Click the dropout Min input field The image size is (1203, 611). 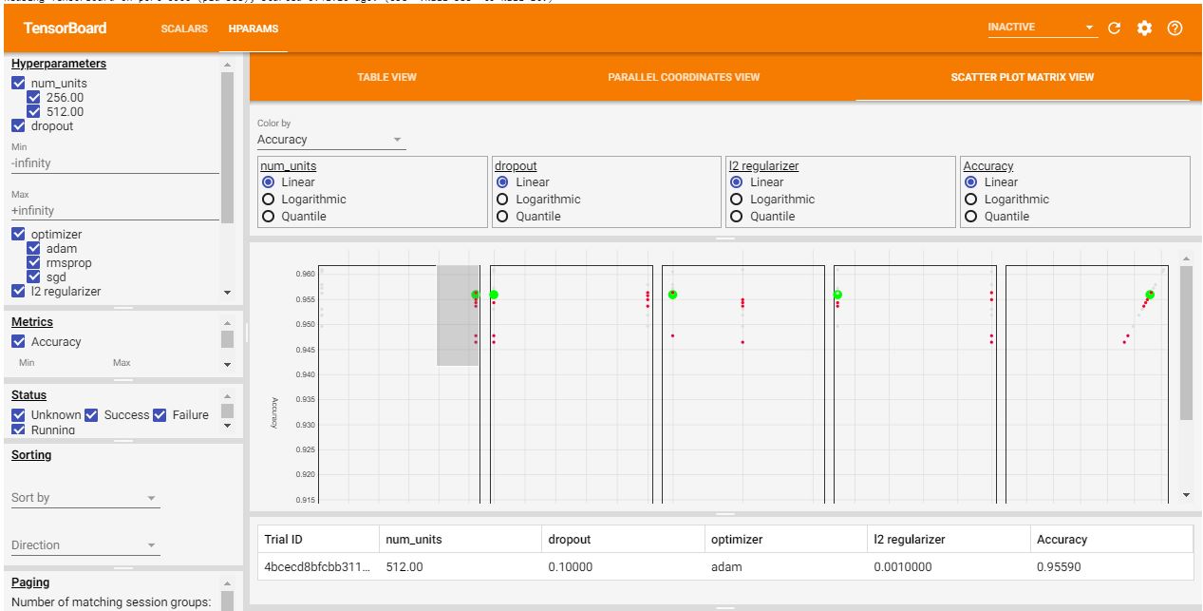[115, 163]
